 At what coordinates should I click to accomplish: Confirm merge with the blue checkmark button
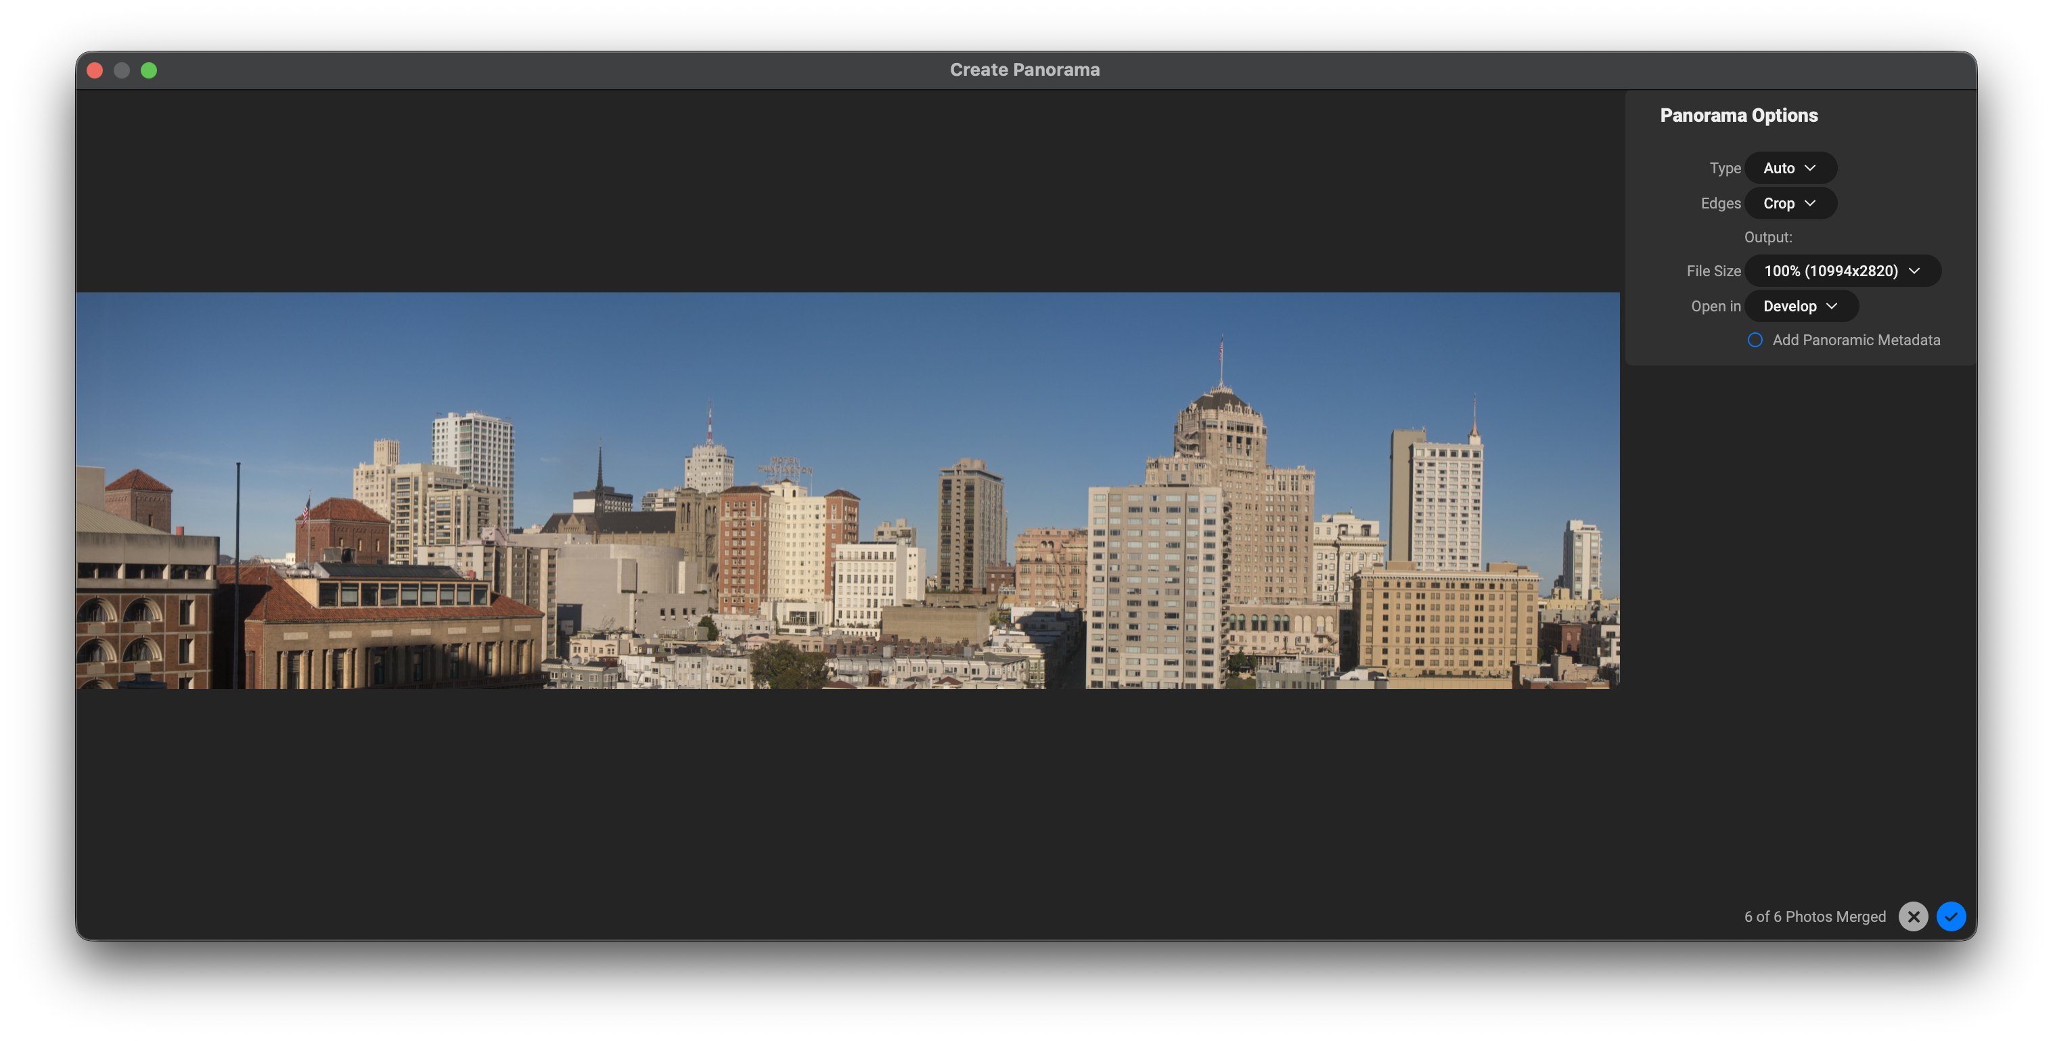[1950, 916]
